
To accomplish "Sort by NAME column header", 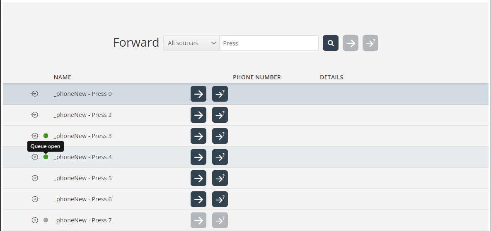I will tap(63, 77).
